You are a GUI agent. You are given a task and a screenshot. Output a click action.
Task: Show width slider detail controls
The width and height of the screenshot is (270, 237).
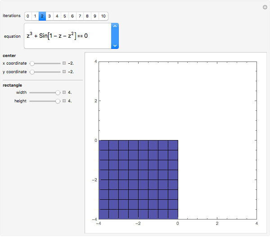coord(64,92)
